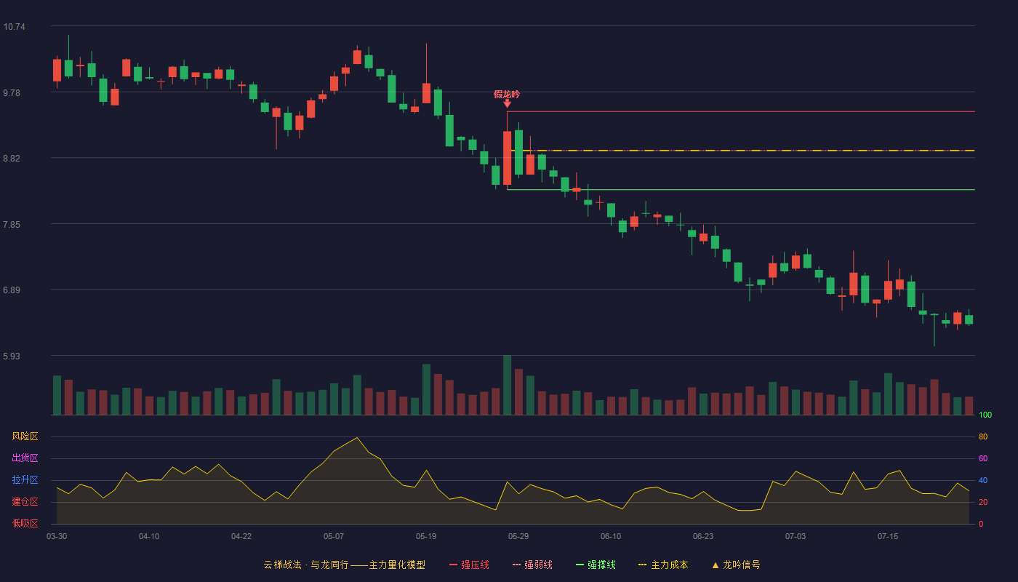Toggle the 主力成本 legend entry
The image size is (1018, 582).
(x=663, y=565)
